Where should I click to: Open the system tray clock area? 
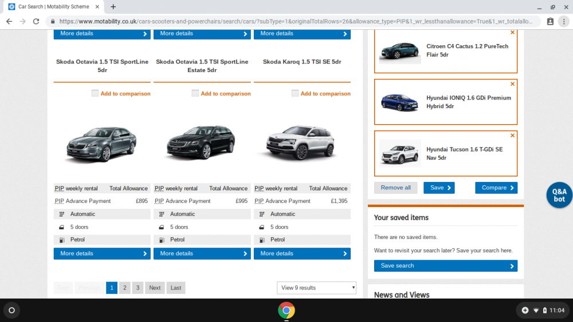tap(557, 311)
